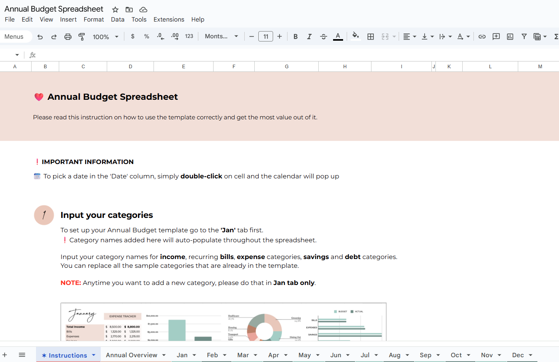Viewport: 559px width, 362px height.
Task: Activate the paint format tool
Action: pyautogui.click(x=82, y=37)
